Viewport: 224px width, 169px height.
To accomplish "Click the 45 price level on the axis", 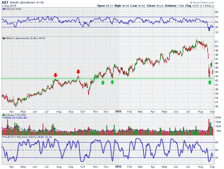I will (216, 68).
